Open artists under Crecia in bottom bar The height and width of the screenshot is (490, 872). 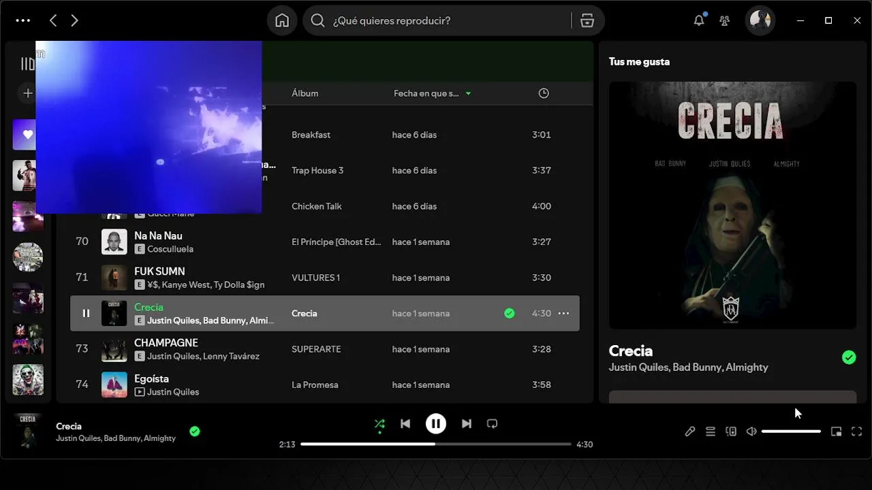[116, 438]
